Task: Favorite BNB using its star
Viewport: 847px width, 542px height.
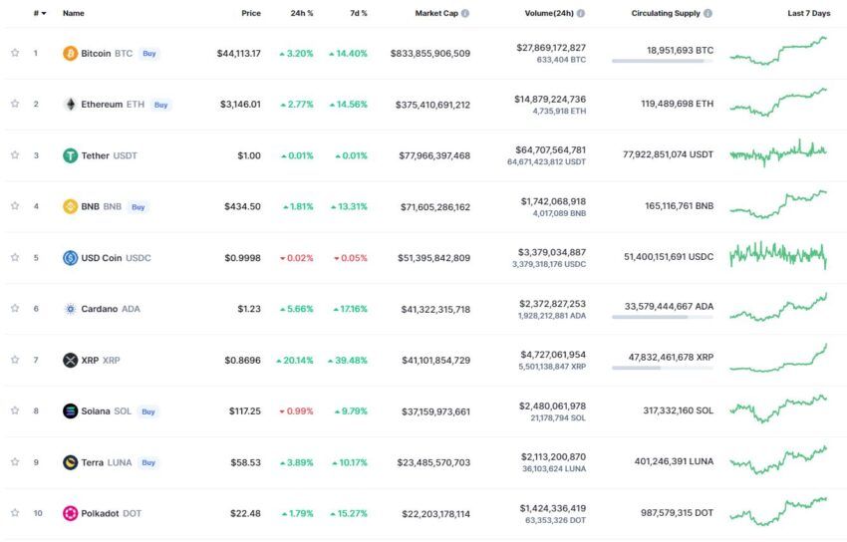Action: tap(15, 205)
